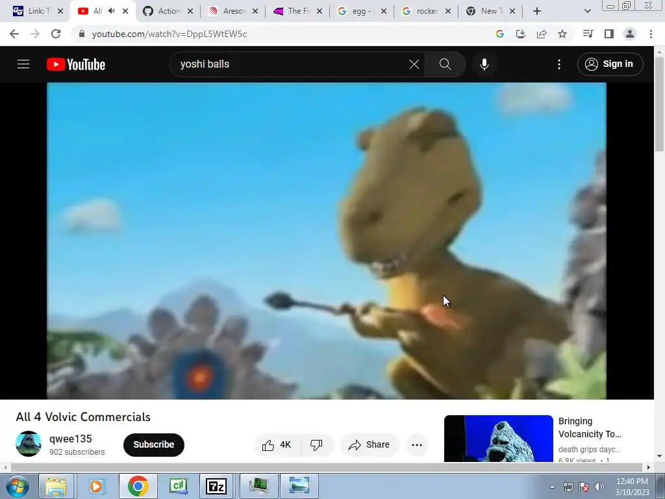The width and height of the screenshot is (665, 499).
Task: Launch Windows Media Player from taskbar
Action: click(96, 486)
